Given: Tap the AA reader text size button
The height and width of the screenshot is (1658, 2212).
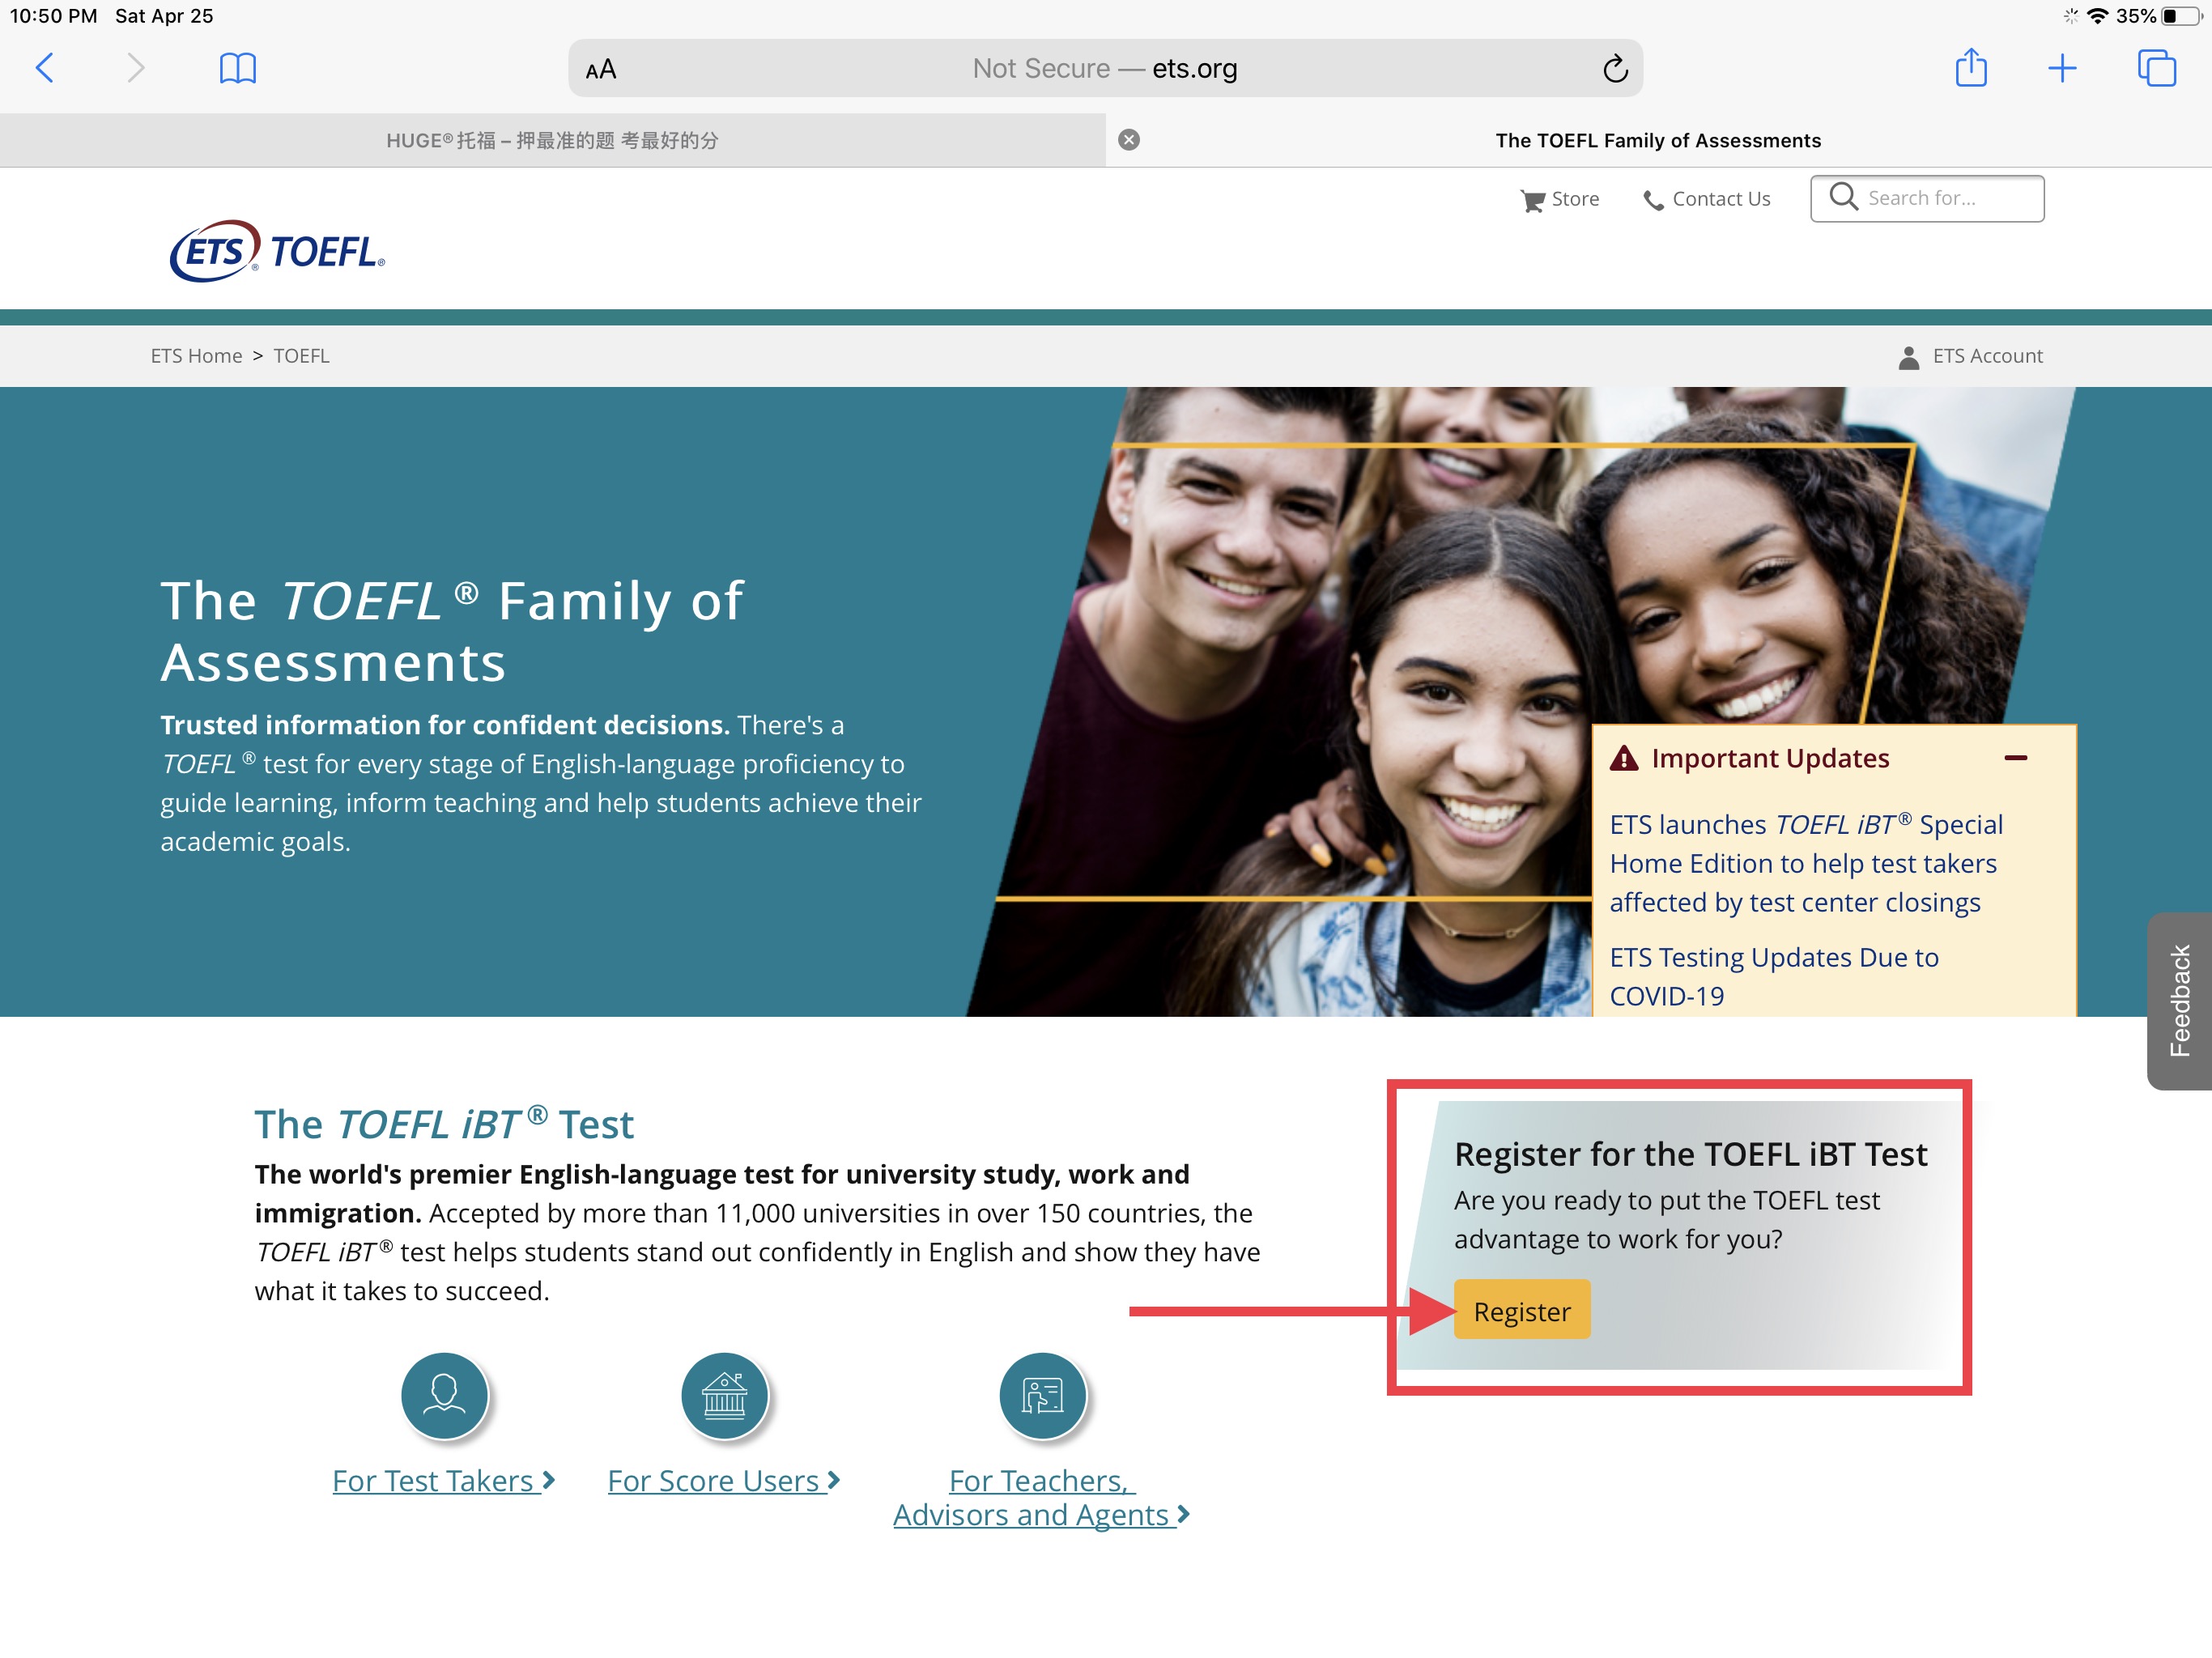Looking at the screenshot, I should pyautogui.click(x=601, y=69).
